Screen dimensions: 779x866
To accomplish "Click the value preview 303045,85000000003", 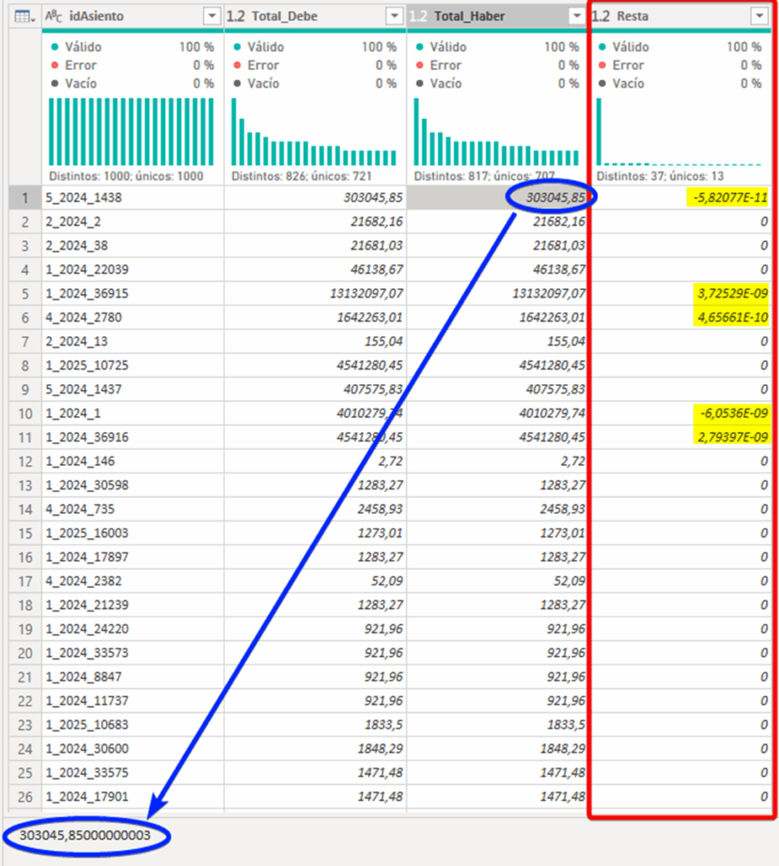I will coord(85,835).
